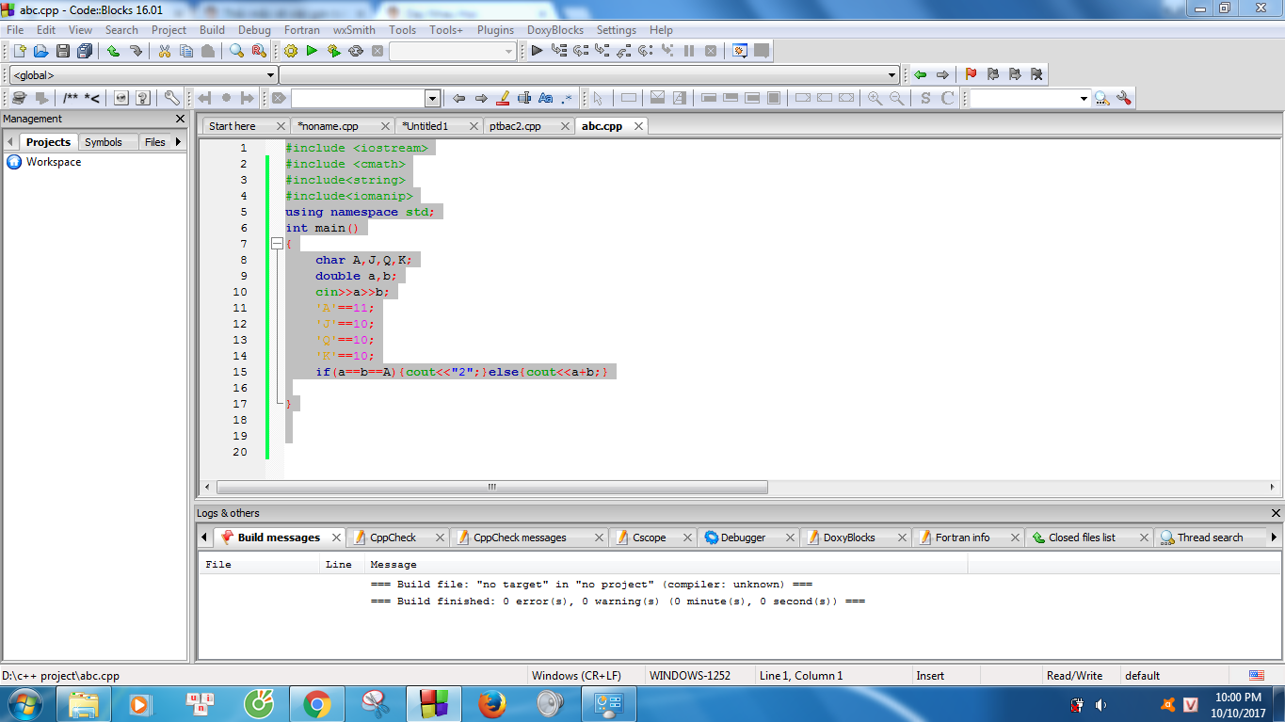This screenshot has height=722, width=1285.
Task: Close the Logs & others panel
Action: pyautogui.click(x=1276, y=513)
